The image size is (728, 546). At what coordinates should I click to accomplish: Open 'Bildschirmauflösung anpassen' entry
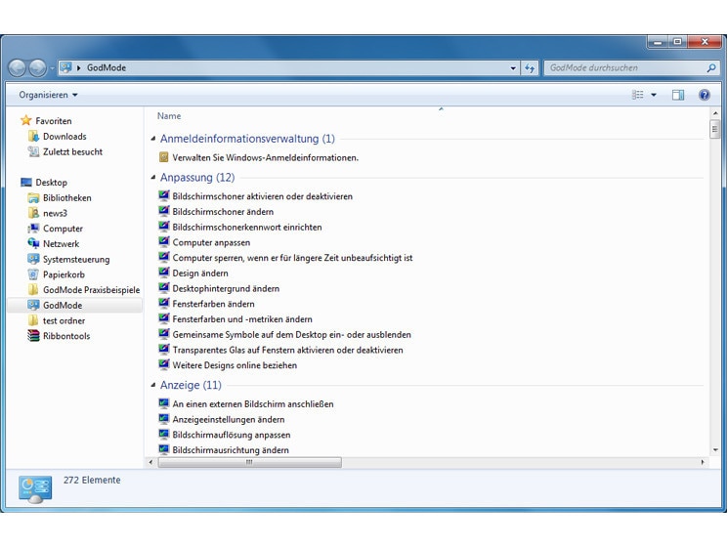pos(231,435)
